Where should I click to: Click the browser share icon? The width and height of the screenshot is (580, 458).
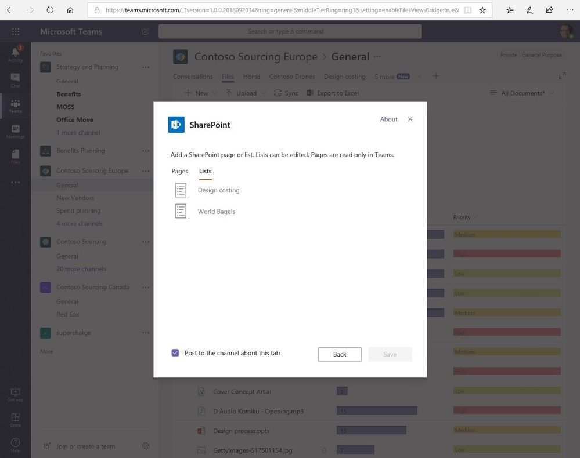coord(550,10)
